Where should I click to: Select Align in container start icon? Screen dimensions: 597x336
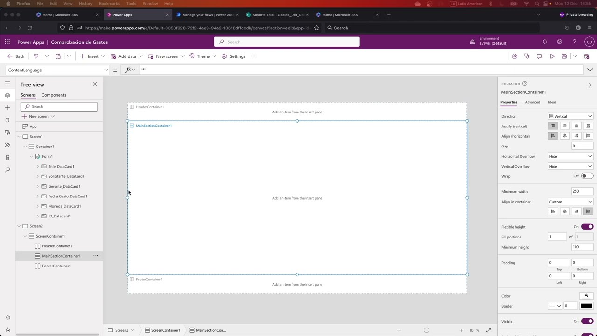(x=553, y=211)
